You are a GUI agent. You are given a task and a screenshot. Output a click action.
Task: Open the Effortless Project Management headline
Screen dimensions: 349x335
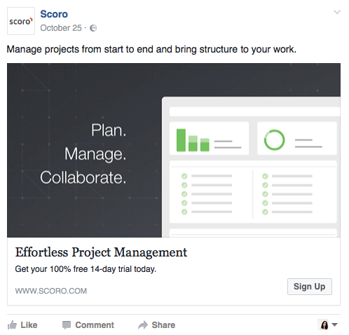click(101, 252)
